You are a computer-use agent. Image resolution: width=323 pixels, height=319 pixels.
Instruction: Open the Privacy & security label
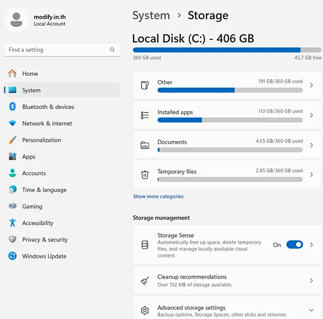[x=45, y=239]
